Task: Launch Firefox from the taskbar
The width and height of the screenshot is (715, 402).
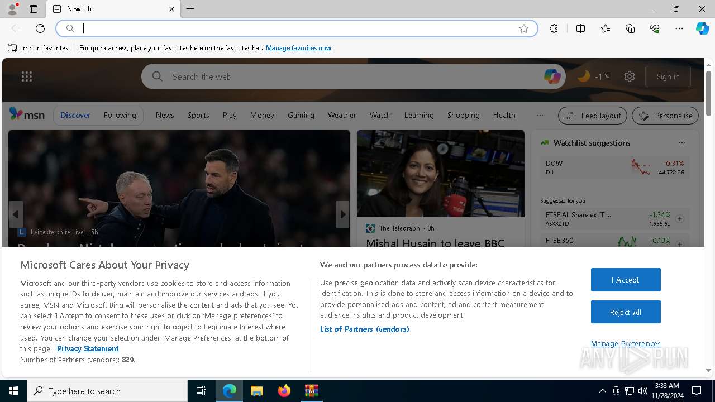Action: 284,391
